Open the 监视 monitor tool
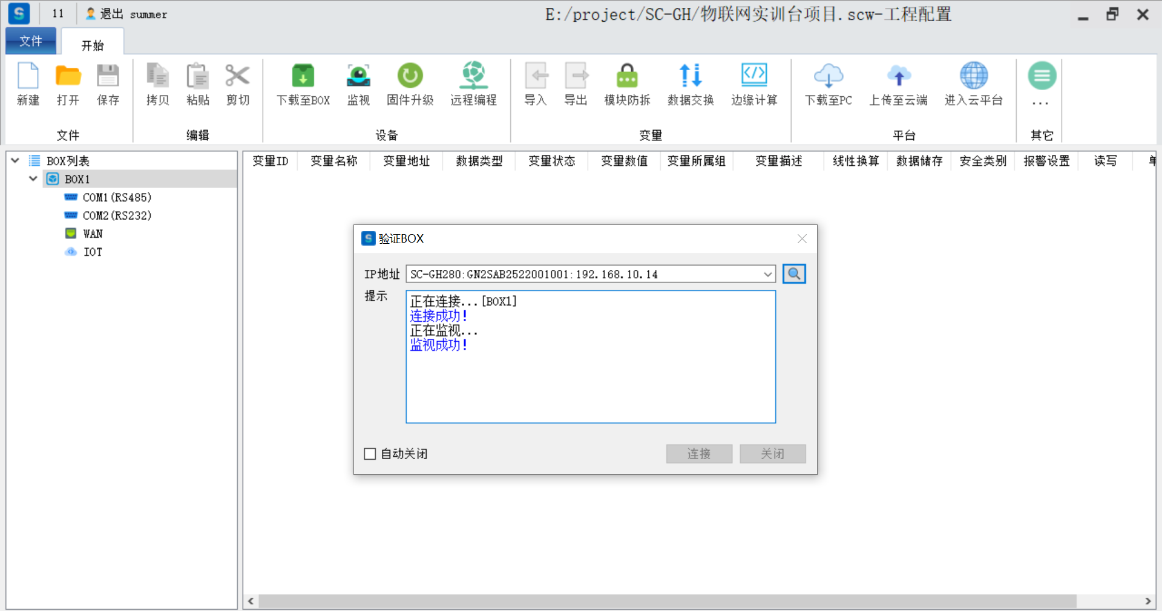The image size is (1162, 611). [x=358, y=77]
